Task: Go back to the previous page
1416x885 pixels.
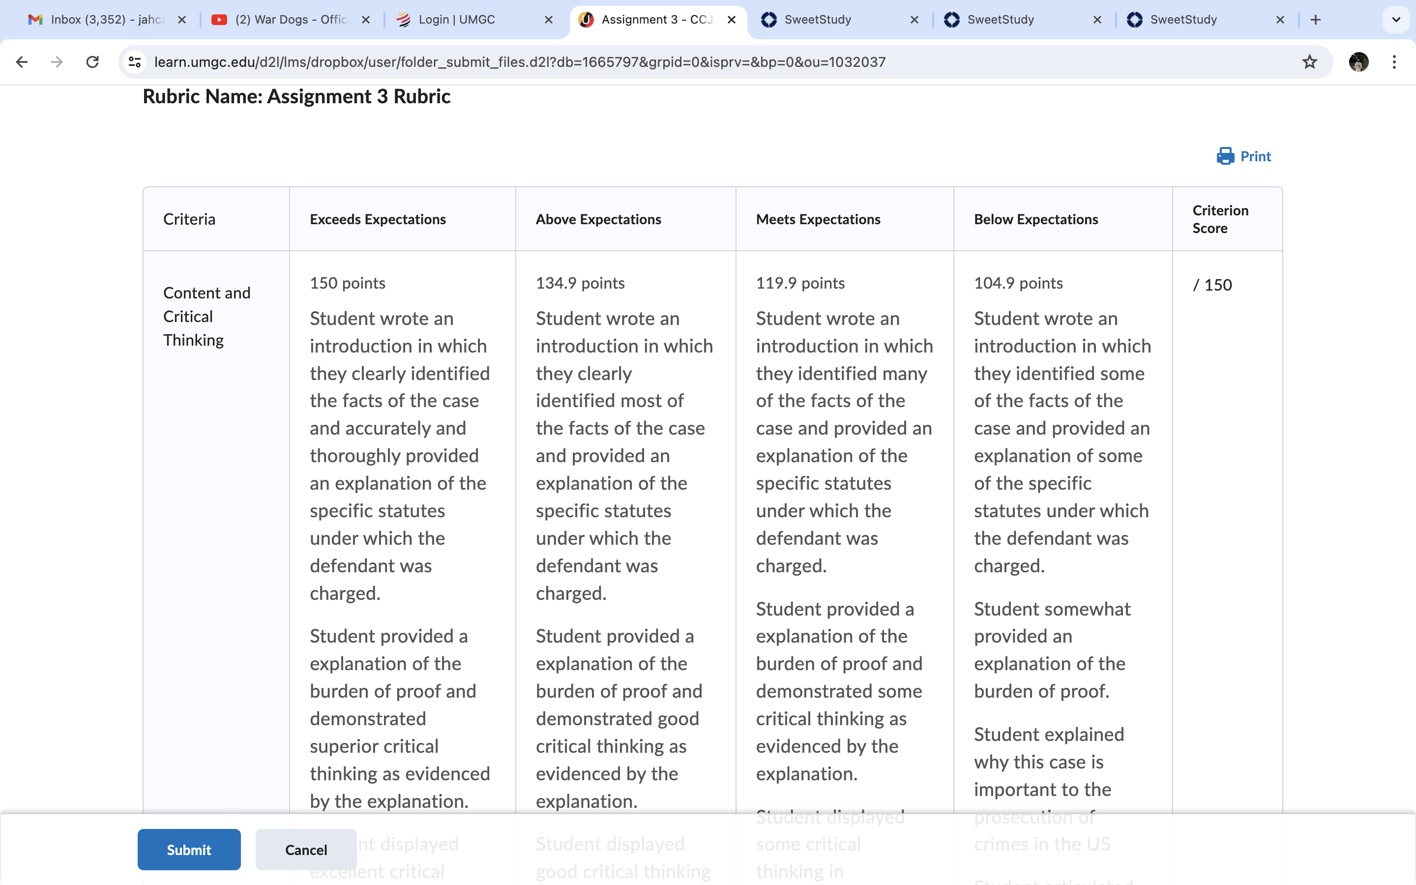Action: tap(22, 62)
